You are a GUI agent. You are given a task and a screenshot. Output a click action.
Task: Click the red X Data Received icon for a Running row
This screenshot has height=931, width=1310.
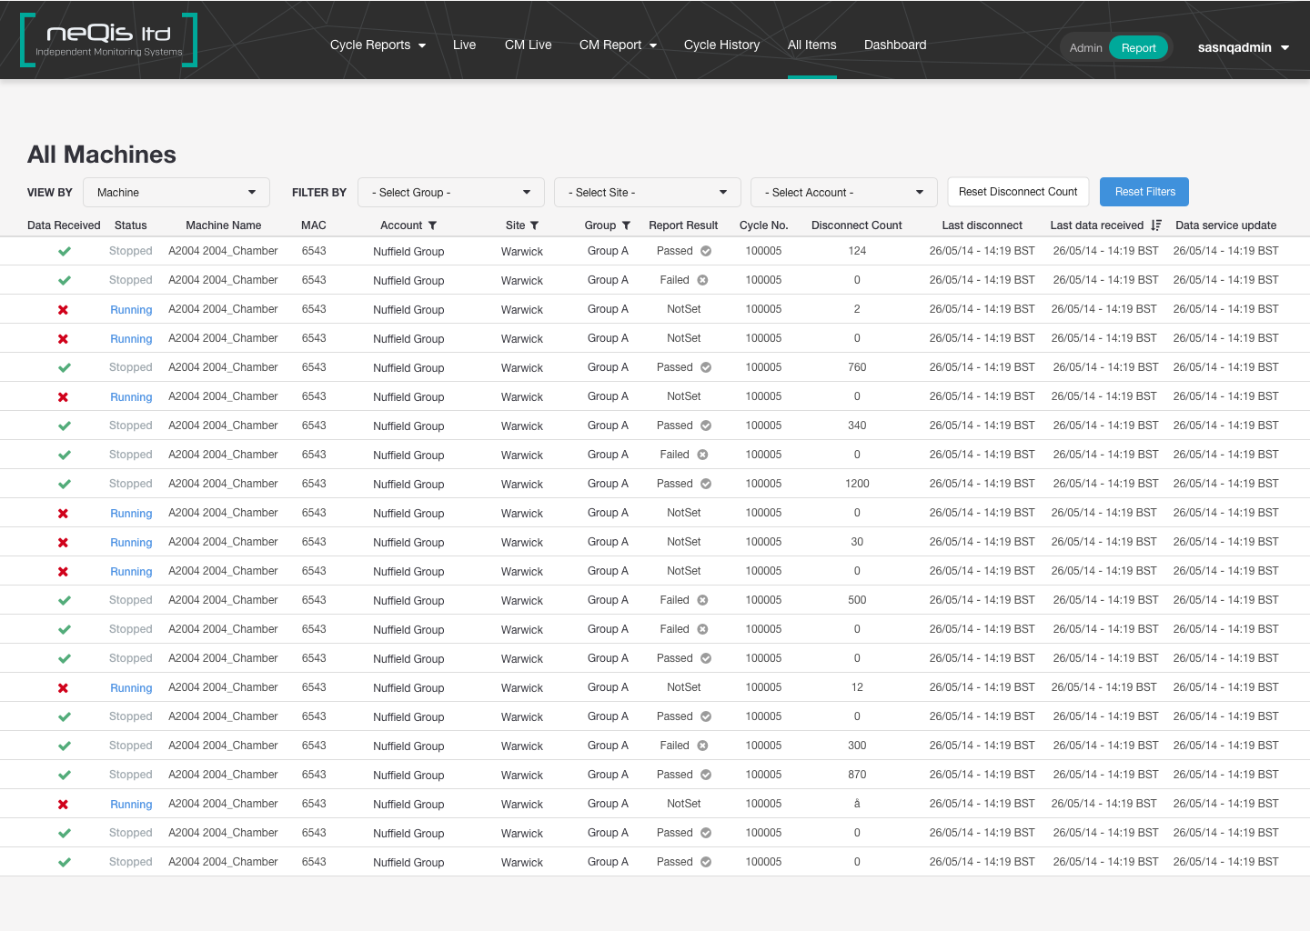(x=63, y=309)
